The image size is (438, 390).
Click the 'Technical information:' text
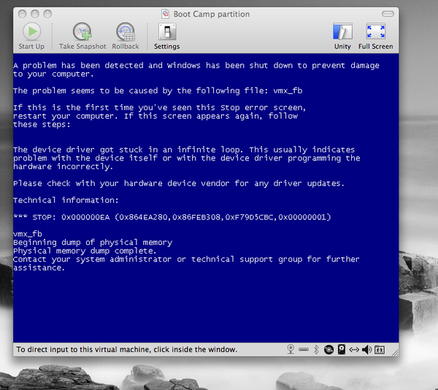(66, 200)
